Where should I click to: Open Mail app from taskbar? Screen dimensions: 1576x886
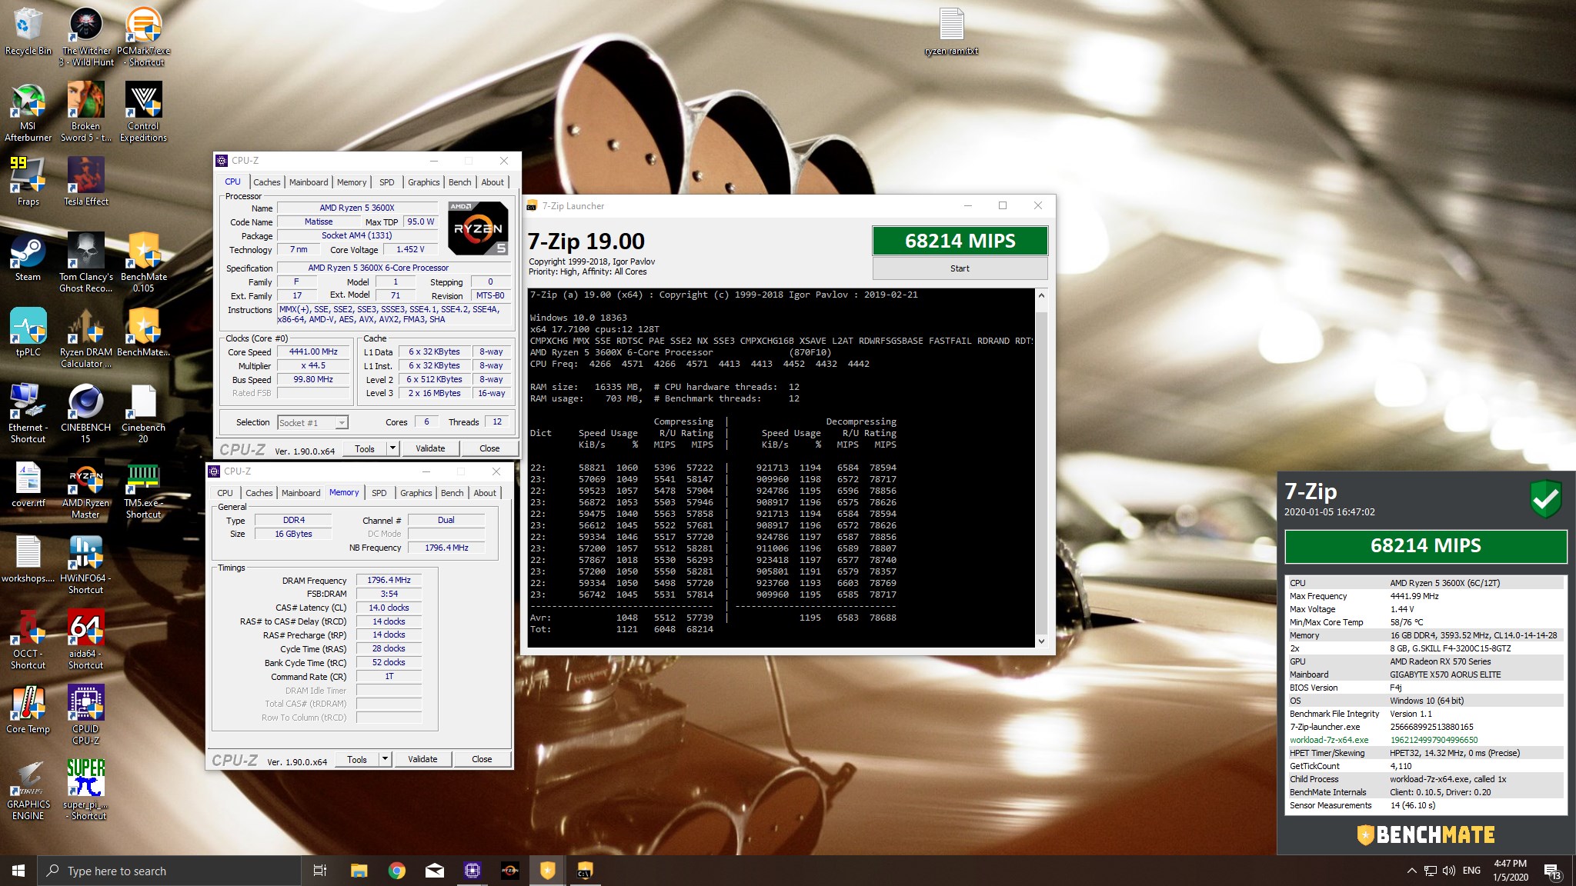point(434,871)
